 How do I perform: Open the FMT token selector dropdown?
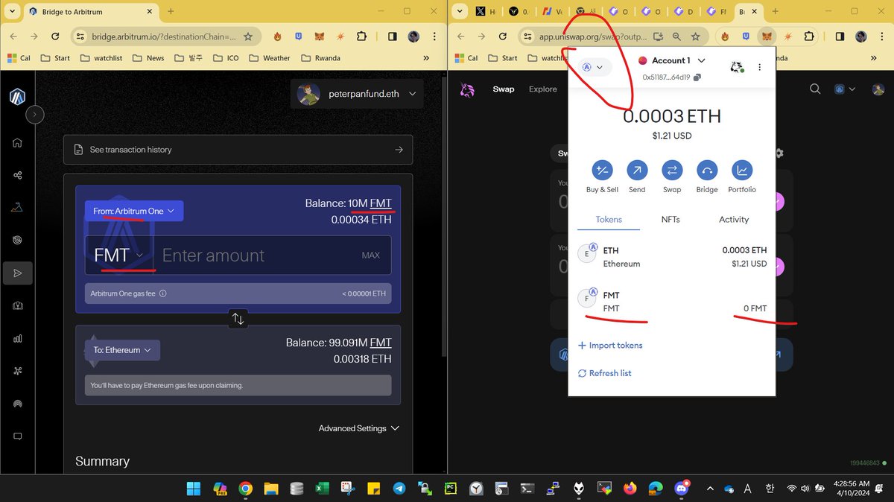click(x=118, y=255)
